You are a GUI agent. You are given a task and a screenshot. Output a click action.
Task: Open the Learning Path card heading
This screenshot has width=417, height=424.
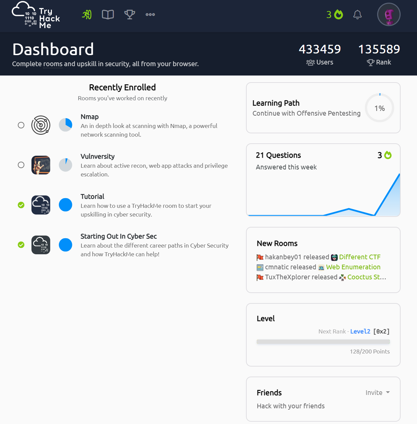coord(276,103)
